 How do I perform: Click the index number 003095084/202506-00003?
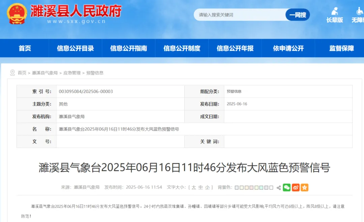86,91
